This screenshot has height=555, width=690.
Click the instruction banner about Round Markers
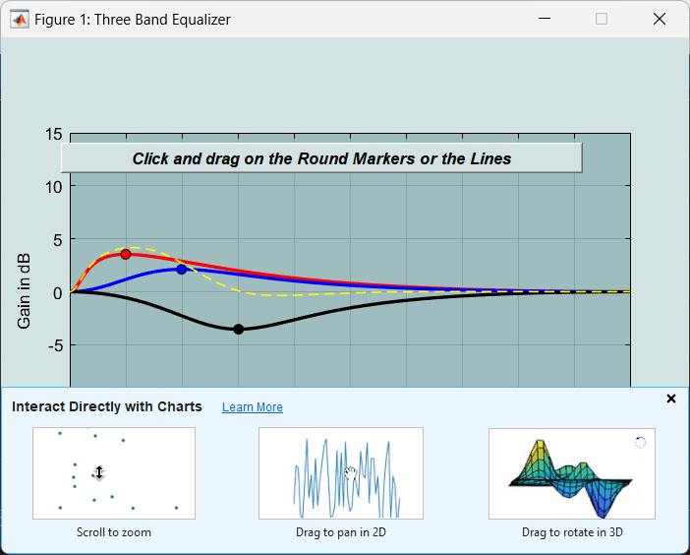pos(321,158)
